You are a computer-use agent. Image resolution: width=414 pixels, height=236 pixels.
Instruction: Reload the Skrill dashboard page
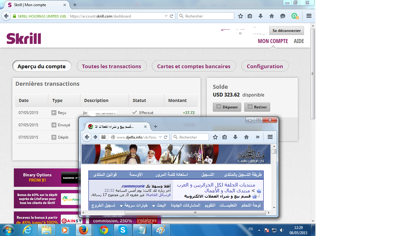(x=172, y=16)
